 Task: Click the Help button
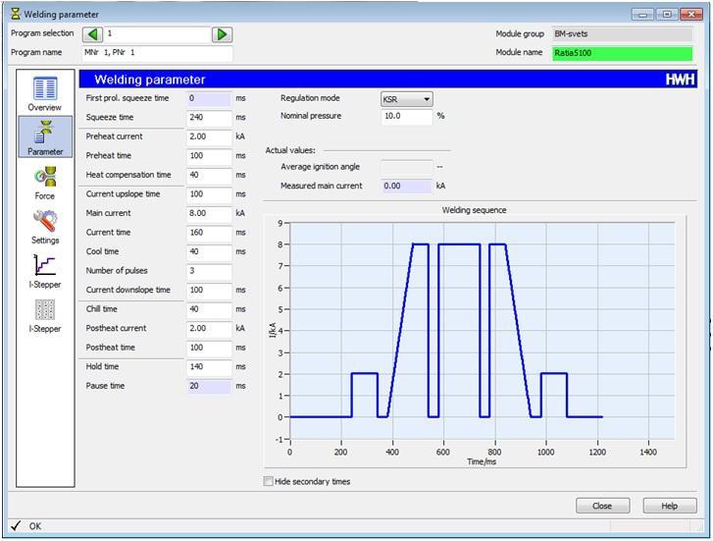pyautogui.click(x=669, y=506)
